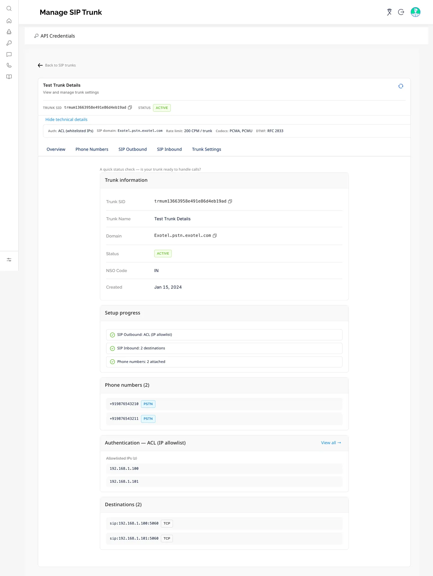Switch to the Phone Numbers tab
This screenshot has width=433, height=576.
pyautogui.click(x=92, y=149)
